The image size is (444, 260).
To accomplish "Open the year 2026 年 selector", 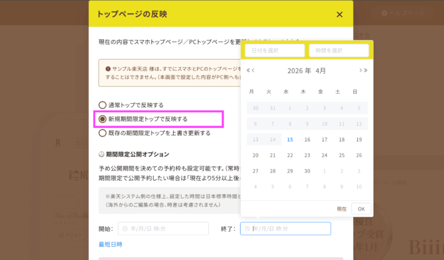I will coord(299,70).
